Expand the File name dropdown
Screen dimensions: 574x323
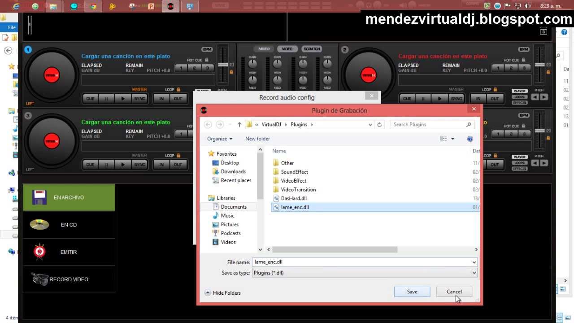point(474,262)
